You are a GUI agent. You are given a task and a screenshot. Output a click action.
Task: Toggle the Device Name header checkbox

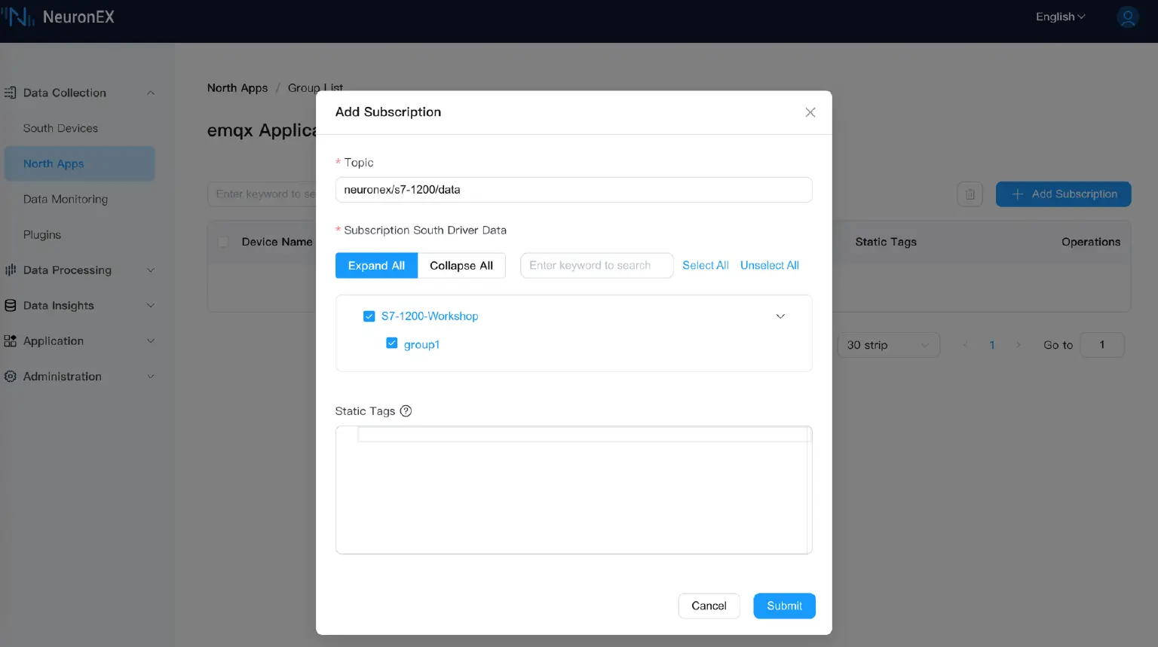[x=223, y=242]
